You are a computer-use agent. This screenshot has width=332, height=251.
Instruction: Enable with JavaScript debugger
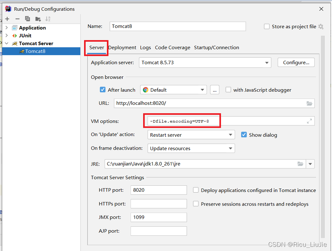coord(228,90)
